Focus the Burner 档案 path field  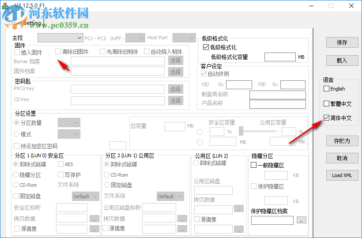pyautogui.click(x=117, y=61)
